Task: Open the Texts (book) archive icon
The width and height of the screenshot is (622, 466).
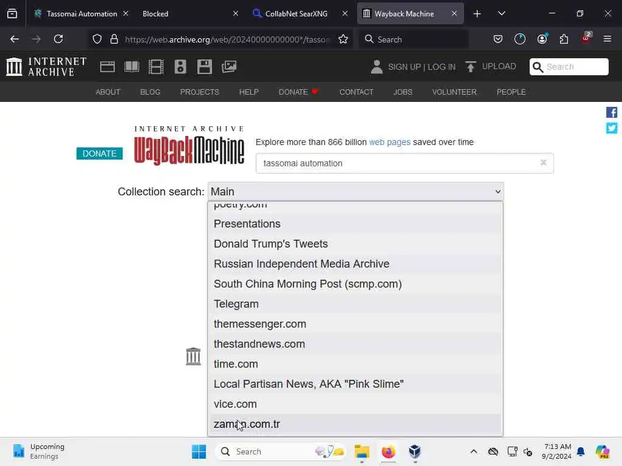Action: [x=132, y=67]
